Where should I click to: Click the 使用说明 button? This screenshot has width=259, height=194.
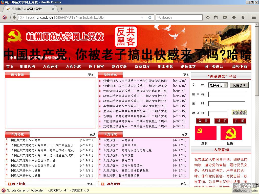tap(239, 85)
